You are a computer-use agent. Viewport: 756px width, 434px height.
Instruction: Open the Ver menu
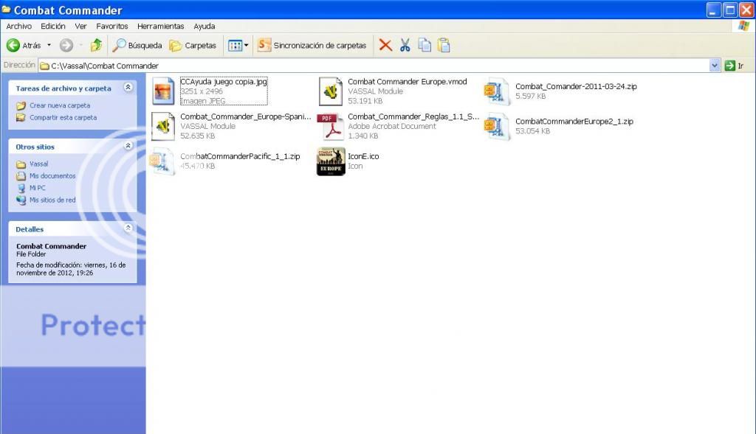click(x=80, y=26)
